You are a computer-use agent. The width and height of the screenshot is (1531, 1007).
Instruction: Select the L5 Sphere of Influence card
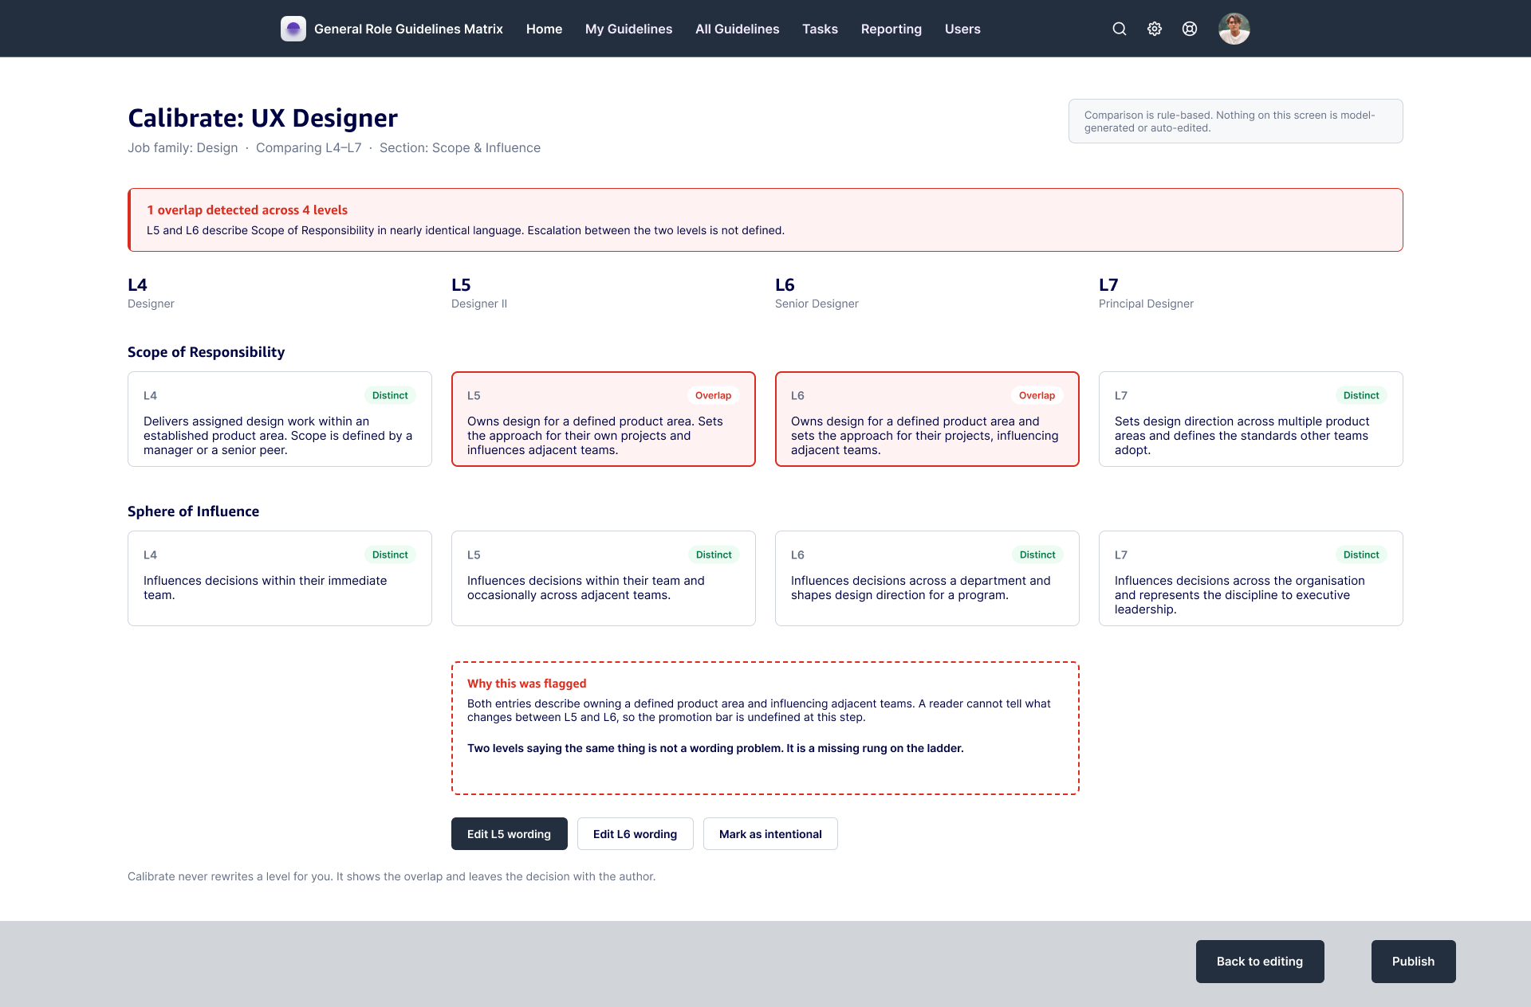[604, 578]
